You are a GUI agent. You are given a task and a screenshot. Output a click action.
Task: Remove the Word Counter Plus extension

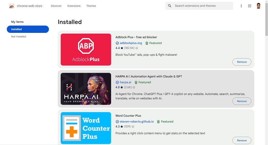click(x=242, y=140)
